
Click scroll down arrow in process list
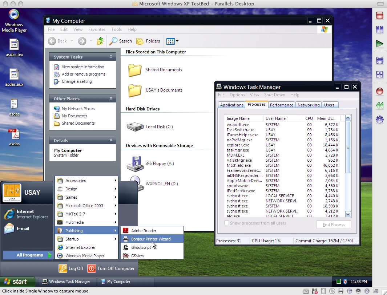click(348, 214)
